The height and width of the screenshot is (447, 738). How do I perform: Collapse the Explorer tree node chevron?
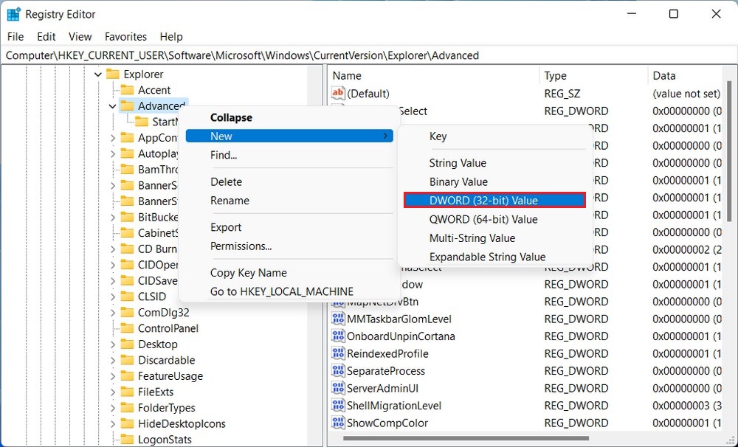pyautogui.click(x=98, y=74)
